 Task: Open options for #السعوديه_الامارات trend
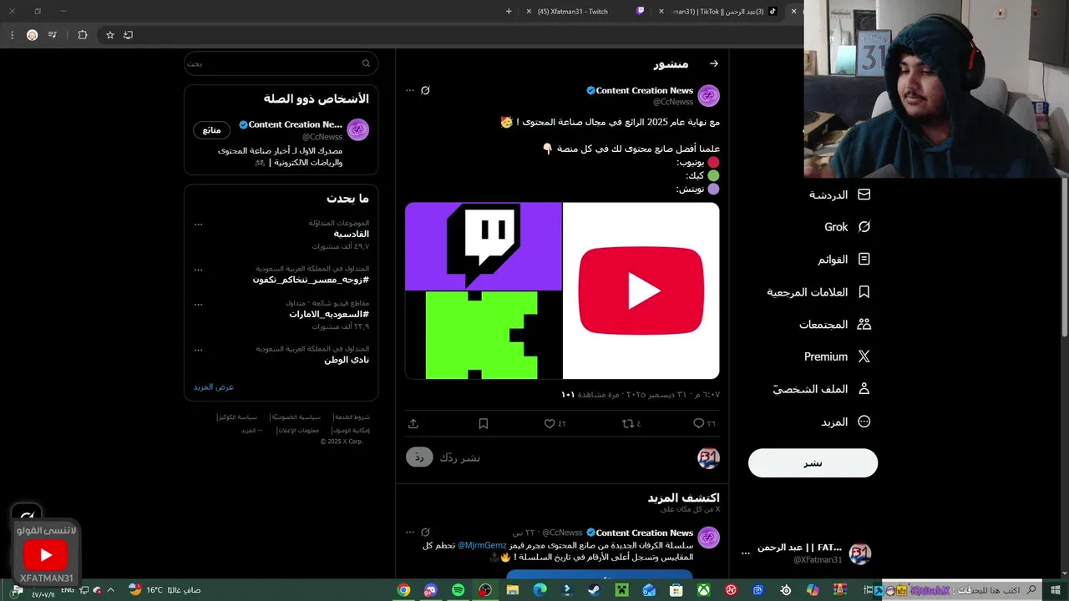[x=198, y=304]
